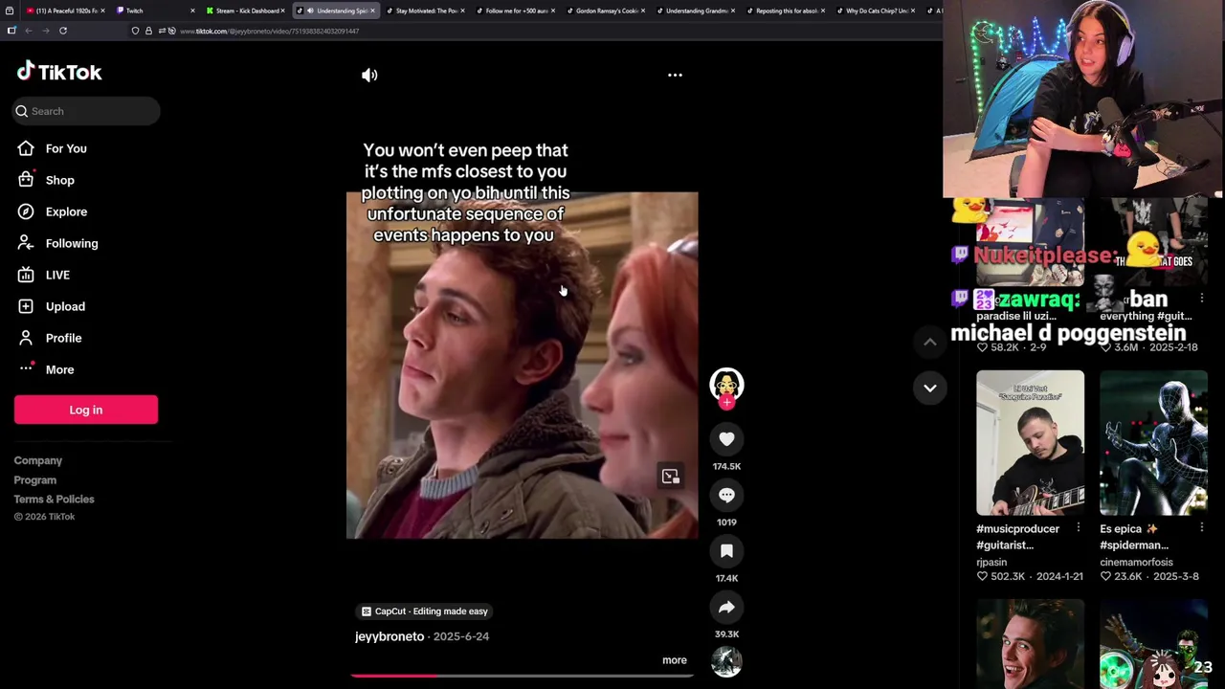Open the For You feed
This screenshot has height=689, width=1225.
66,148
